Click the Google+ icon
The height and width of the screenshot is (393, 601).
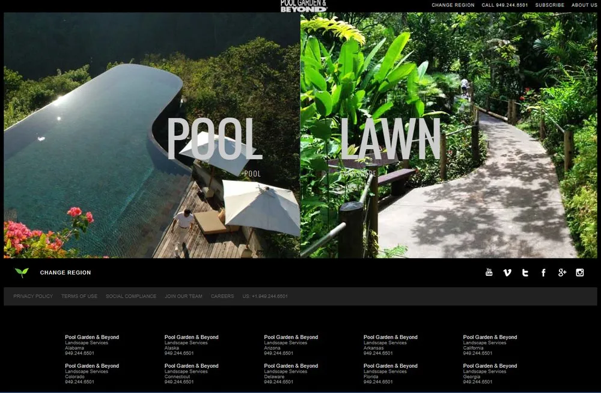coord(561,272)
